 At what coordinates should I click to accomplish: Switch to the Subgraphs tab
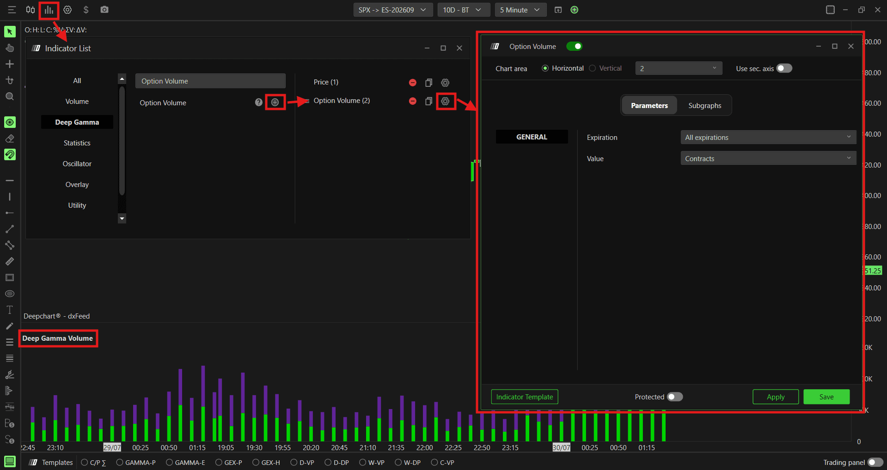(x=704, y=105)
